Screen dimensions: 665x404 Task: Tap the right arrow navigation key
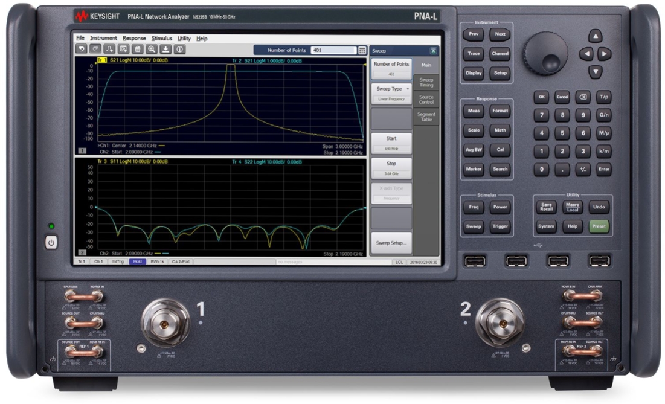605,54
